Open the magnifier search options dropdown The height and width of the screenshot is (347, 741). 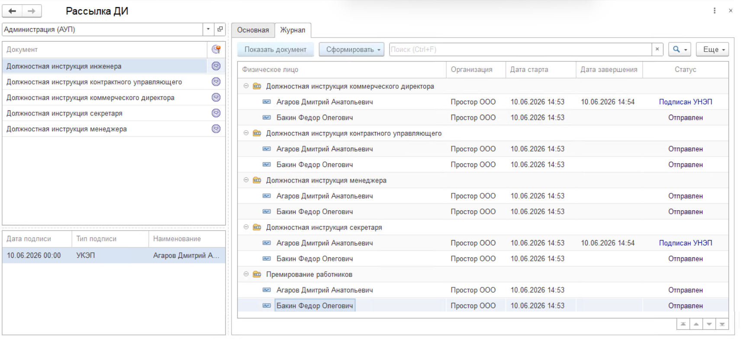click(680, 49)
